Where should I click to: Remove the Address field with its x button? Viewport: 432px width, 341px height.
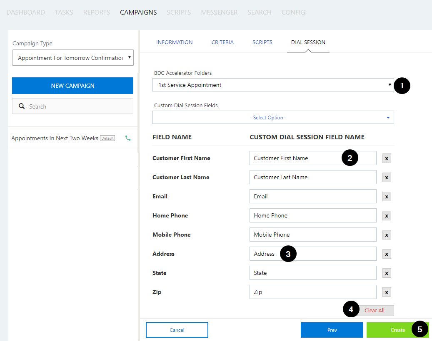click(387, 254)
